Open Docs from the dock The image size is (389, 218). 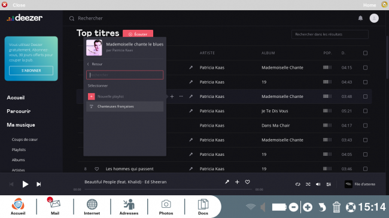pos(203,207)
